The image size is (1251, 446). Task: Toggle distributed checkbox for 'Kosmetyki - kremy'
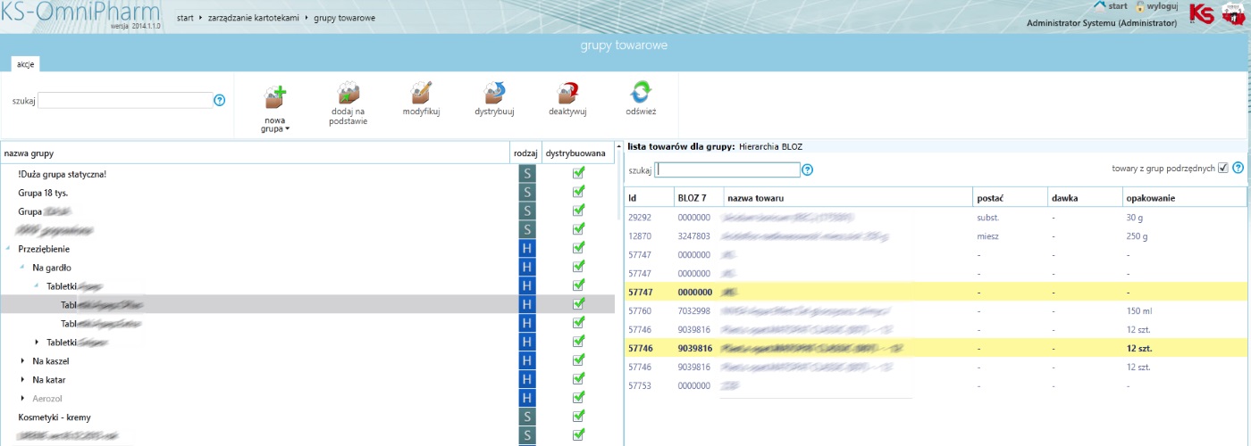coord(578,417)
